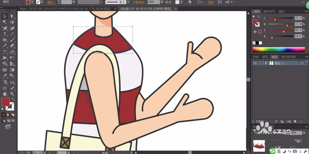Screen dimensions: 309x154
Task: Open control bar stroke color dropdown
Action: [42, 2]
